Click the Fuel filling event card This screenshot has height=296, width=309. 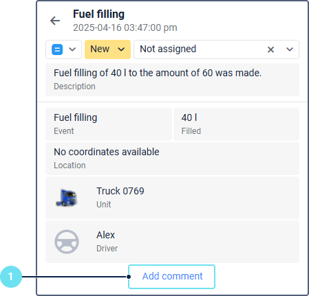(109, 124)
